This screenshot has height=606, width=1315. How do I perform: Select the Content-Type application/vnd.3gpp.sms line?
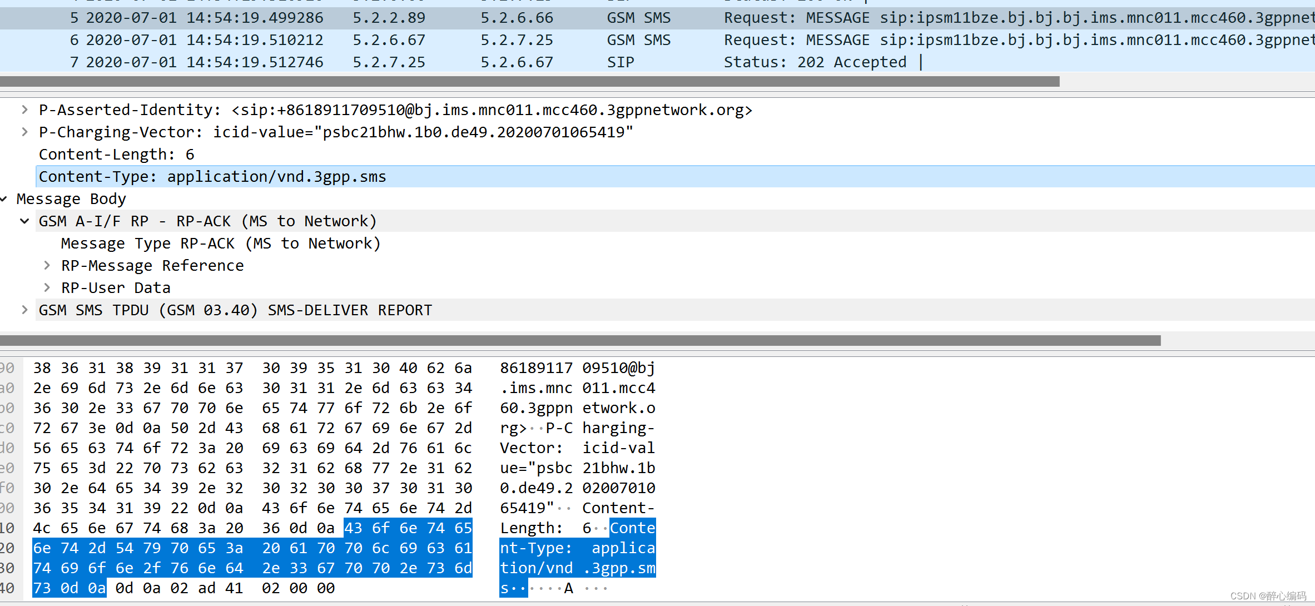pyautogui.click(x=676, y=176)
